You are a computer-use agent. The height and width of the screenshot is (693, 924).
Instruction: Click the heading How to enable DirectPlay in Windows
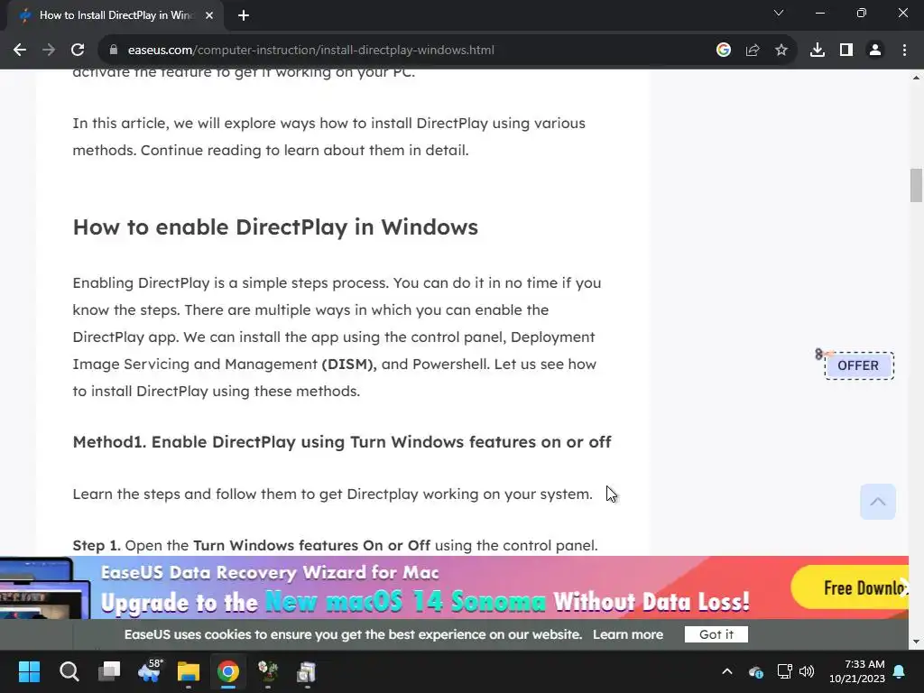[x=275, y=226]
